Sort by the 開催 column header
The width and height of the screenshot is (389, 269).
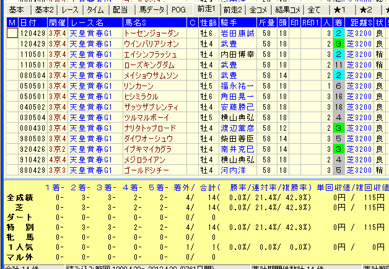click(x=58, y=22)
